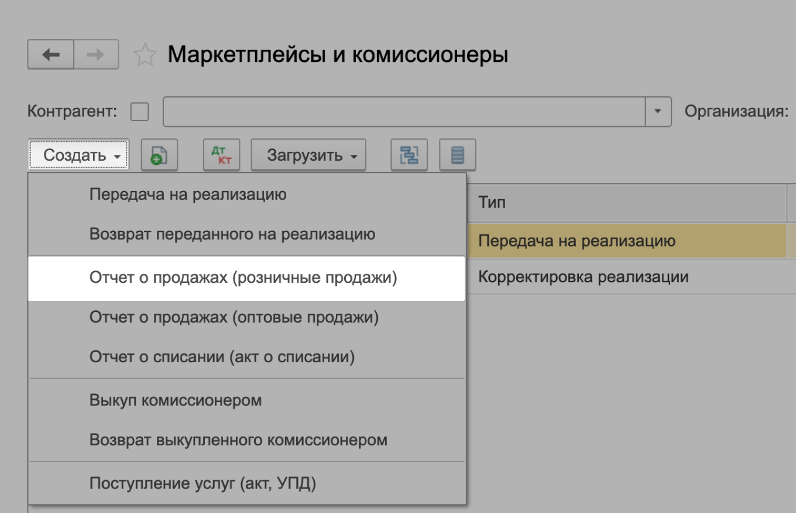Enable the Контрагент filter checkbox
The height and width of the screenshot is (513, 796).
(x=140, y=111)
